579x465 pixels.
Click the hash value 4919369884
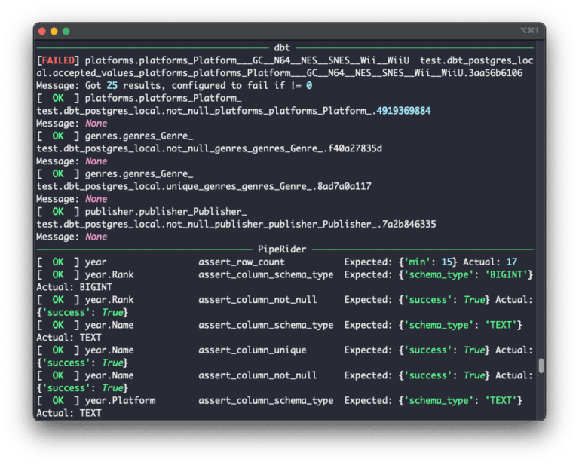tap(403, 111)
